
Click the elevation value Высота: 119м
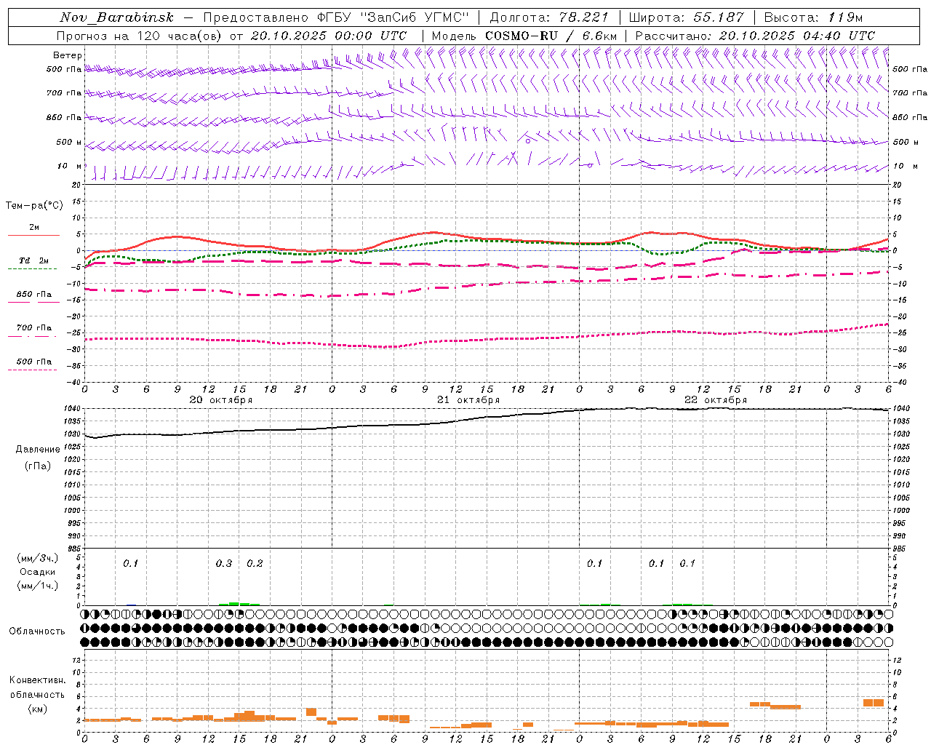pos(813,17)
